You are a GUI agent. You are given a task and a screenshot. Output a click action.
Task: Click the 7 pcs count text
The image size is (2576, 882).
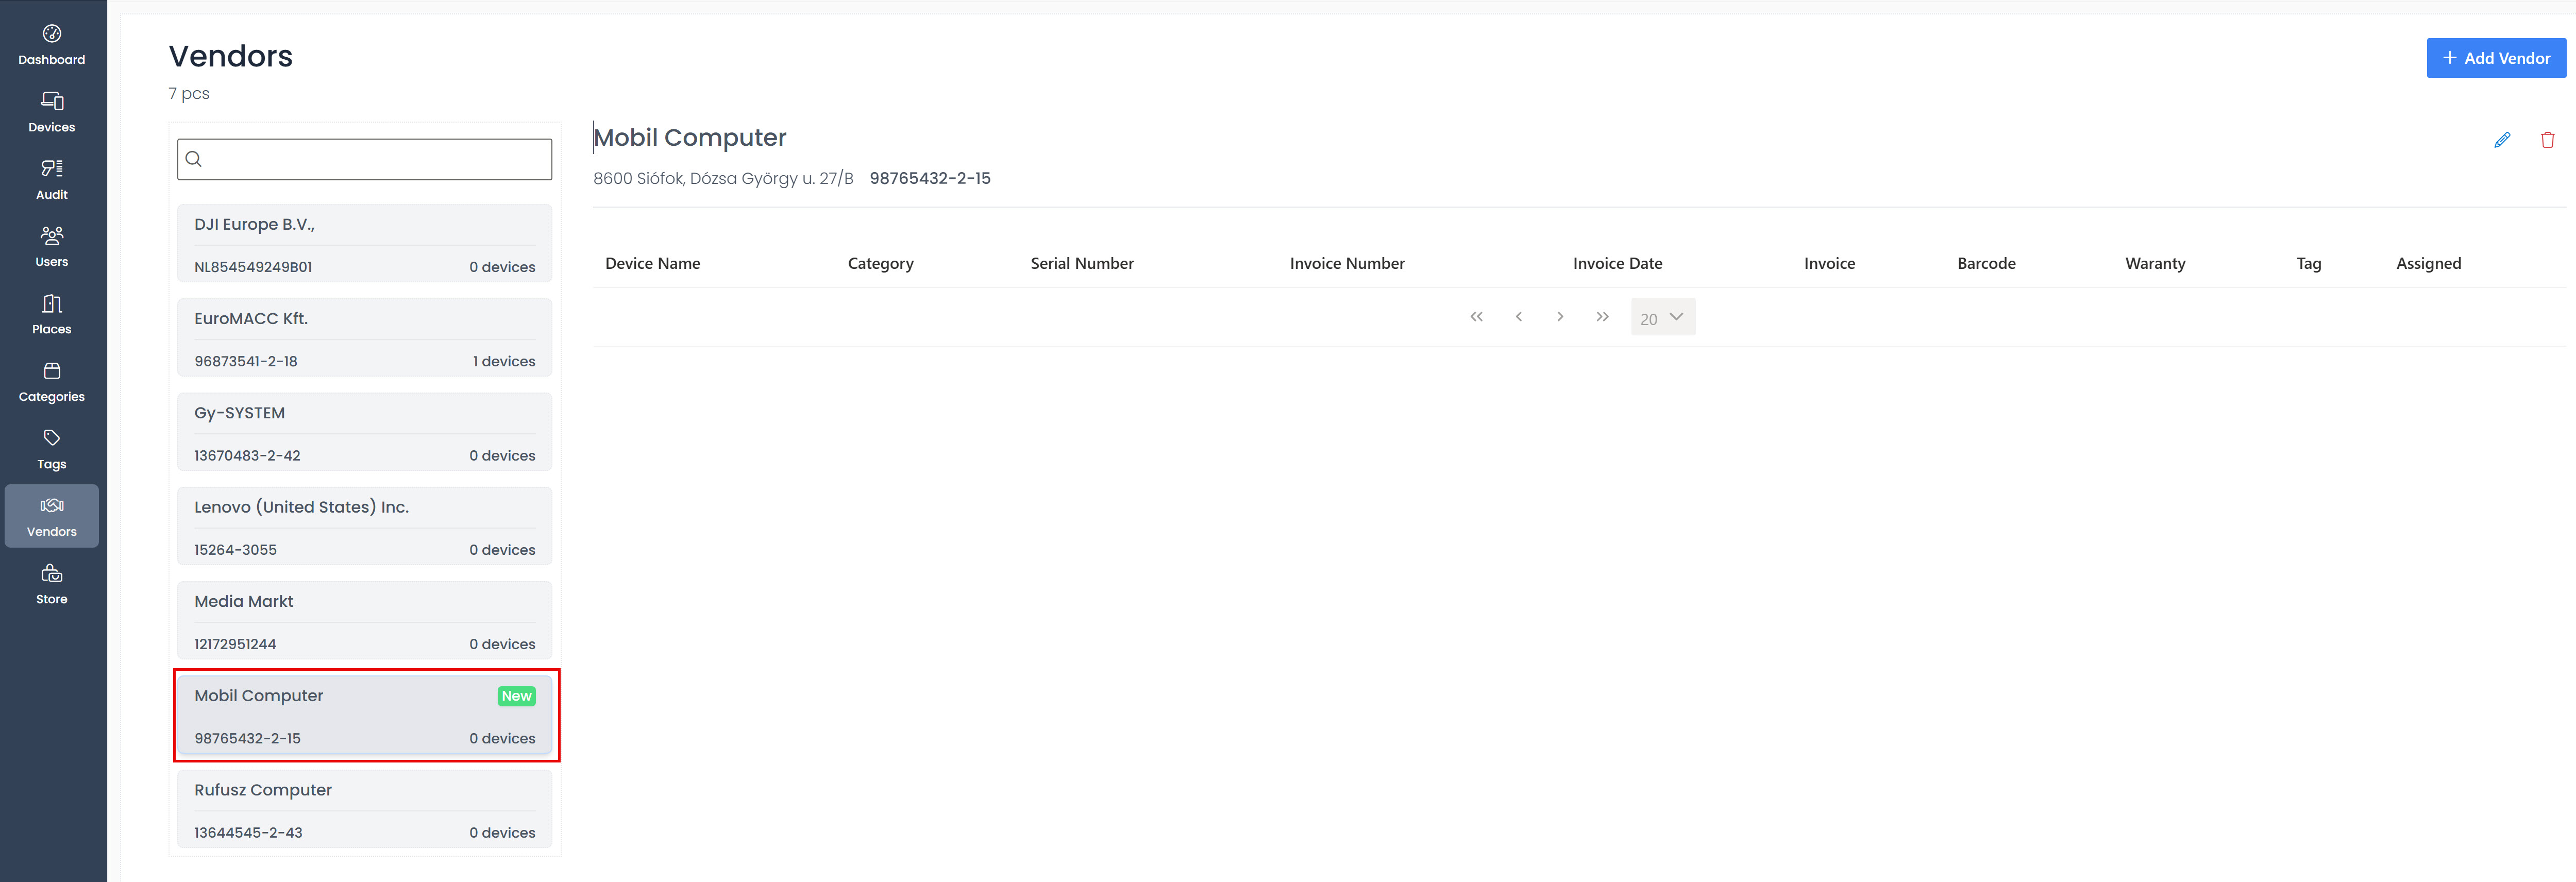[189, 93]
